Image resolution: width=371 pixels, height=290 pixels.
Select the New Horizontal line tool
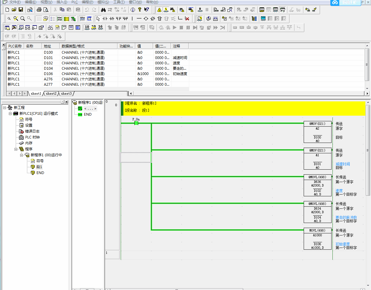tap(139, 19)
